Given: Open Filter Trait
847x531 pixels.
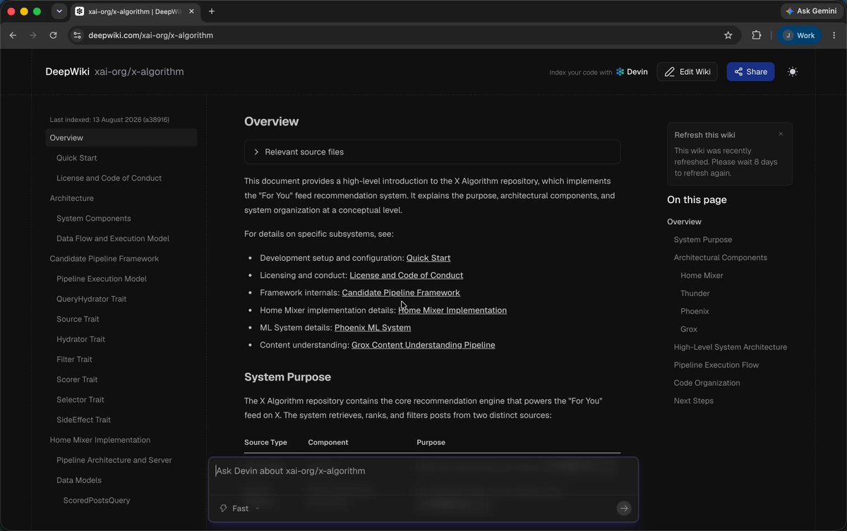Looking at the screenshot, I should pyautogui.click(x=74, y=359).
